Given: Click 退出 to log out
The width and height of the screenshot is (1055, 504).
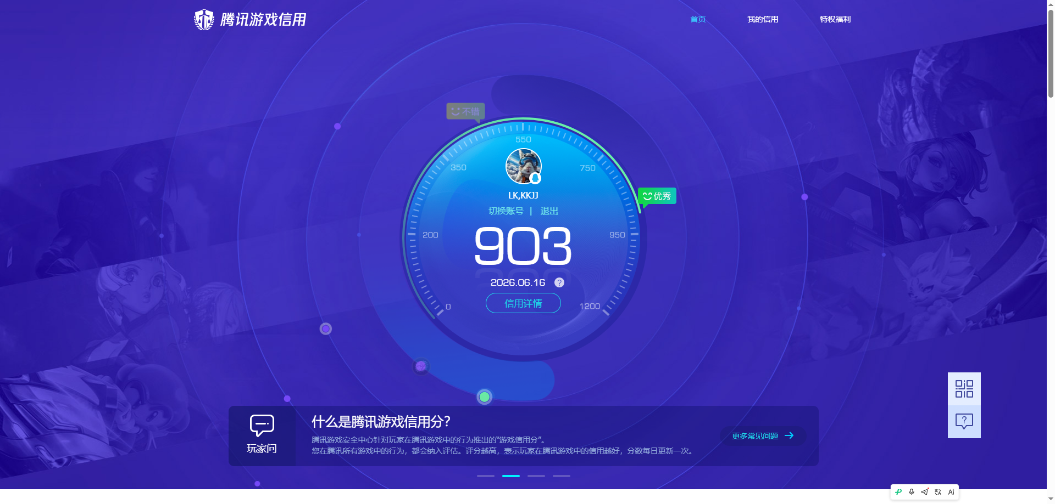Looking at the screenshot, I should coord(549,211).
